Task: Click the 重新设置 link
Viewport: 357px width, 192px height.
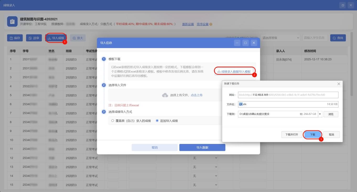Action: point(188,24)
